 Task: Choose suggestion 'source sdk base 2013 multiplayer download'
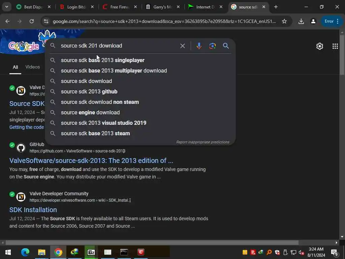tap(140, 71)
